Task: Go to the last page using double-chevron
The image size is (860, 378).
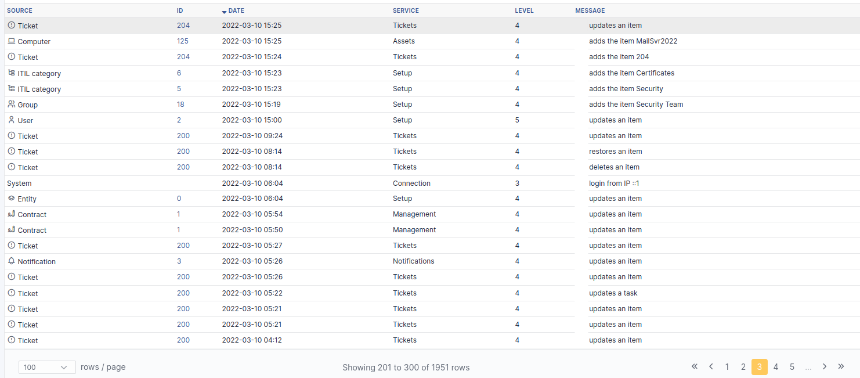Action: (x=841, y=366)
